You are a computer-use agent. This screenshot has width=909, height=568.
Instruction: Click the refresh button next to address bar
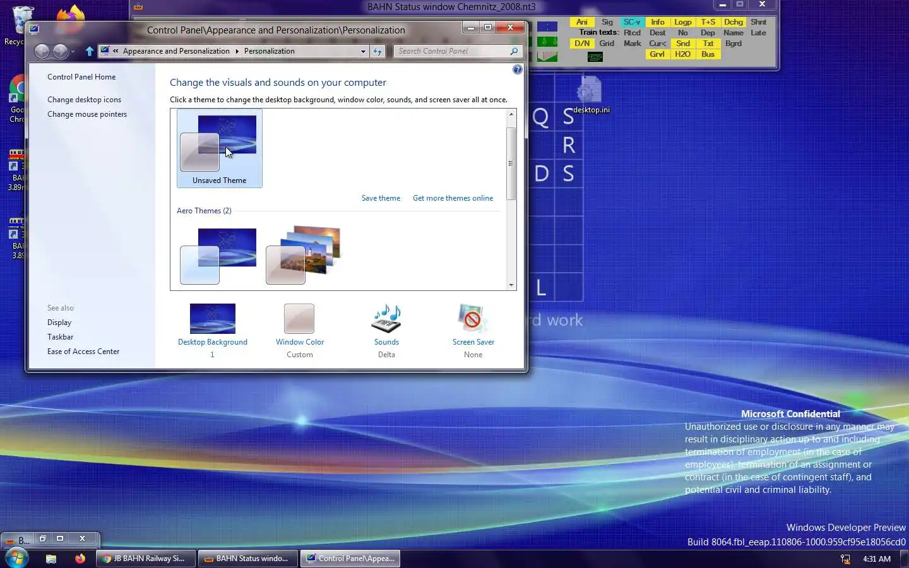pyautogui.click(x=377, y=51)
